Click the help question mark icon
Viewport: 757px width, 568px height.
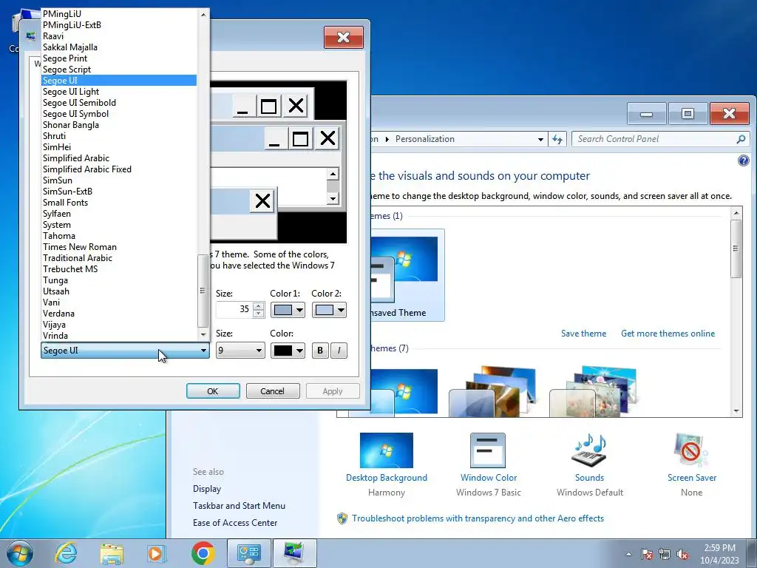click(744, 160)
